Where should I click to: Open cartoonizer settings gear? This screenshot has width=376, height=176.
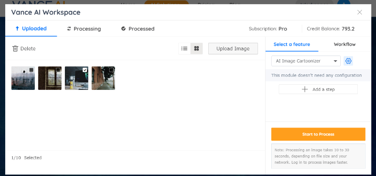click(x=348, y=61)
